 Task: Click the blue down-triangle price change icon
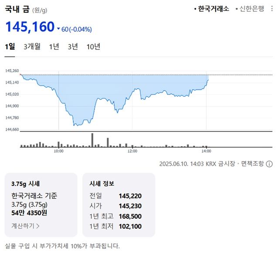pyautogui.click(x=58, y=29)
